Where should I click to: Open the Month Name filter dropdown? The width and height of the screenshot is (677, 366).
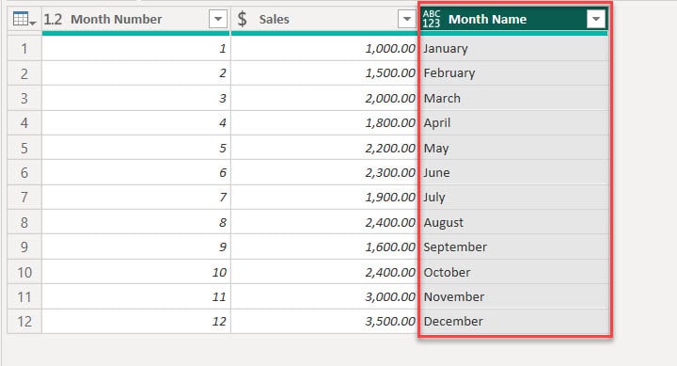click(x=596, y=19)
